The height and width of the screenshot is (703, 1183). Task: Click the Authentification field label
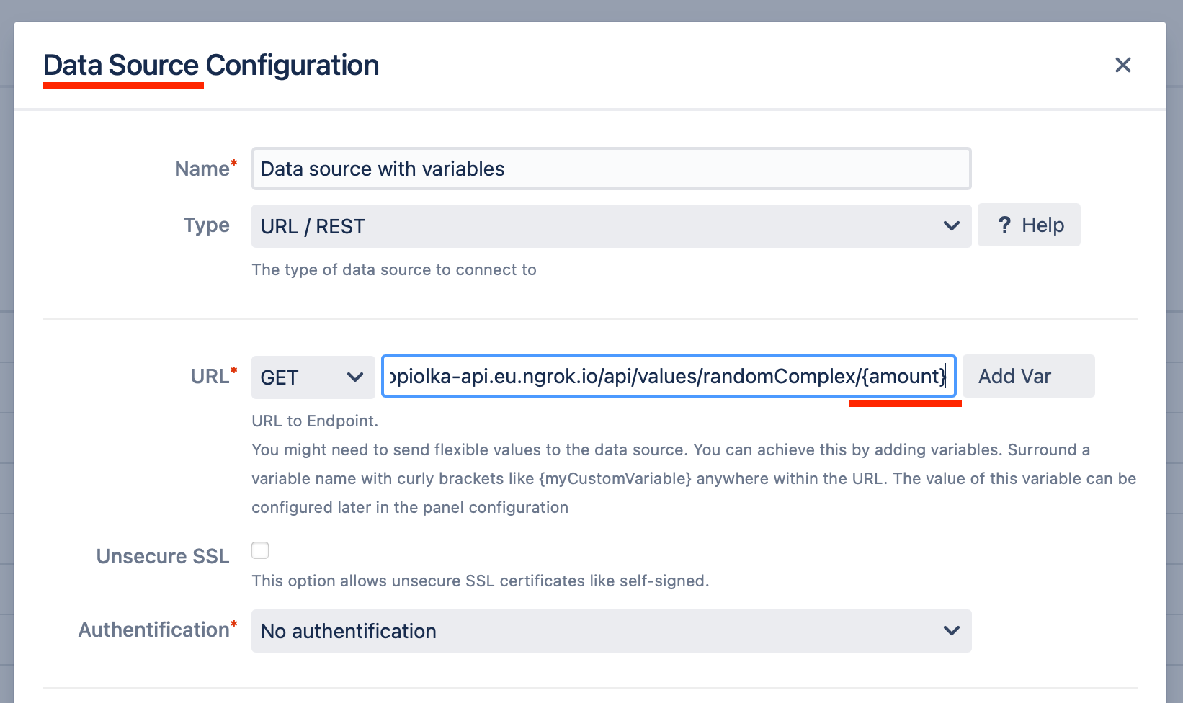[x=153, y=630]
